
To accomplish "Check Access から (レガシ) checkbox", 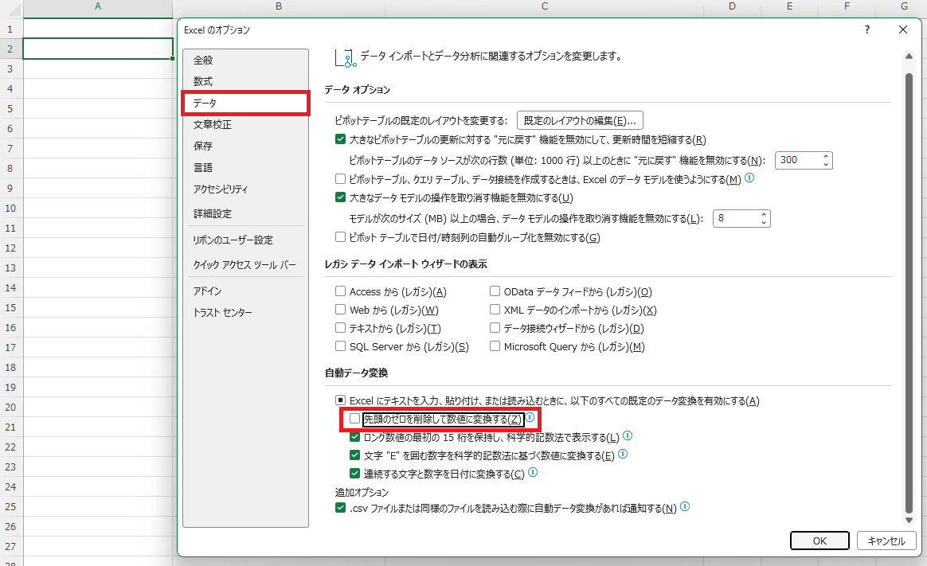I will tap(341, 291).
